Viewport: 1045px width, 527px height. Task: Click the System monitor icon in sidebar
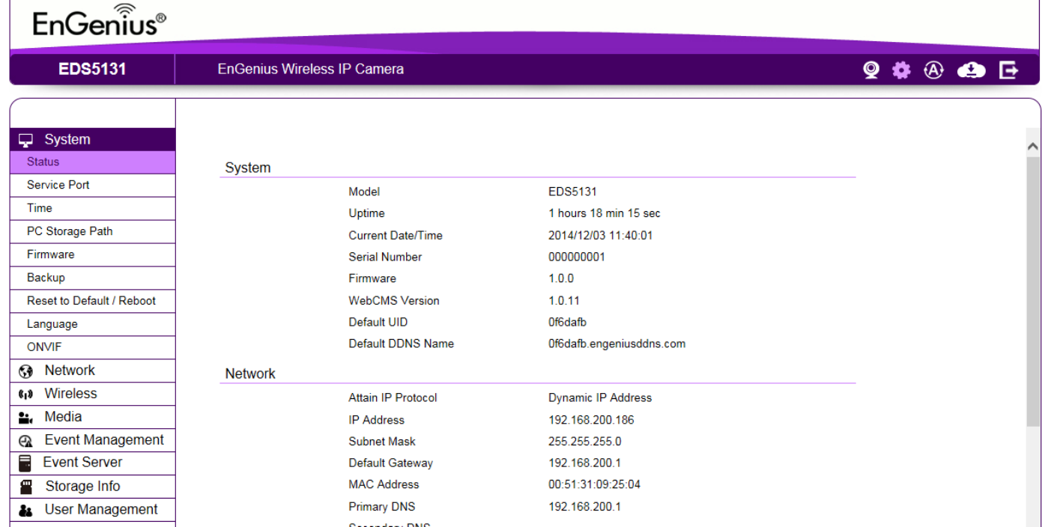point(26,140)
